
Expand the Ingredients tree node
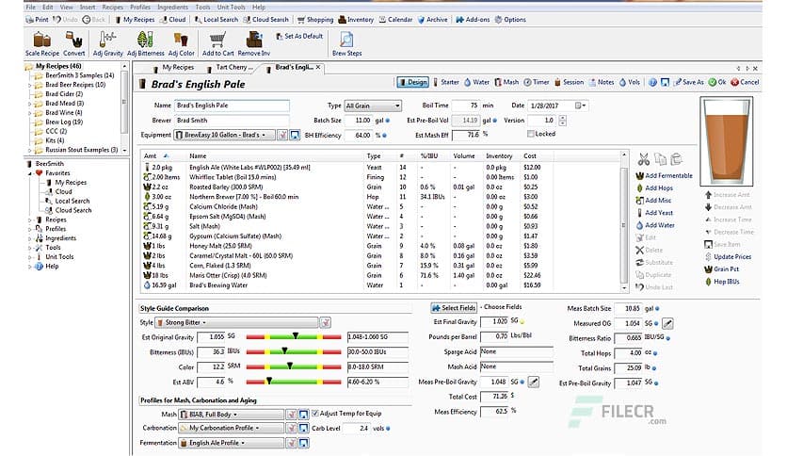[29, 238]
